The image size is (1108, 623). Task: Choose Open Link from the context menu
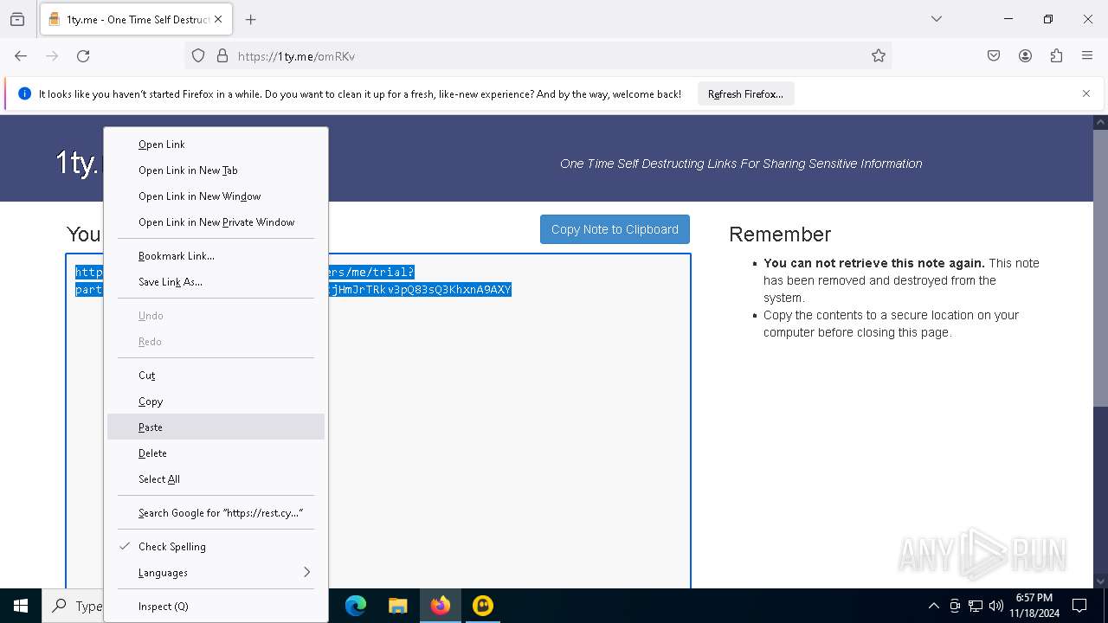(216, 145)
